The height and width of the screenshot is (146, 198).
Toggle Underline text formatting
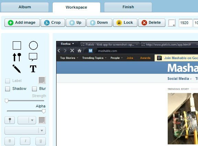click(41, 141)
